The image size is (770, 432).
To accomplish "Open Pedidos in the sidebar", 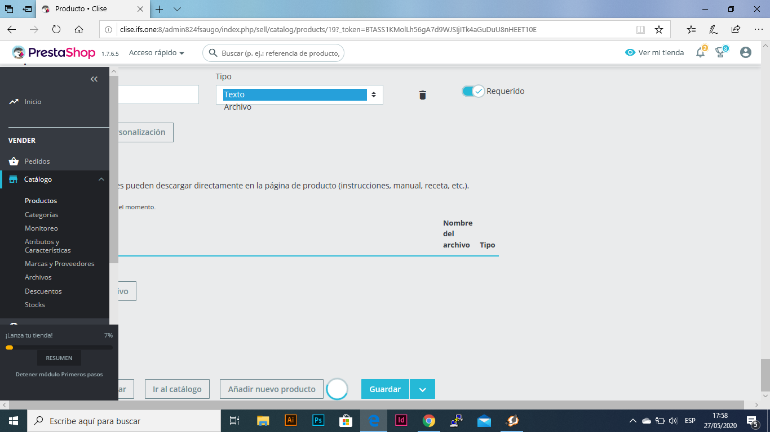I will [x=37, y=161].
